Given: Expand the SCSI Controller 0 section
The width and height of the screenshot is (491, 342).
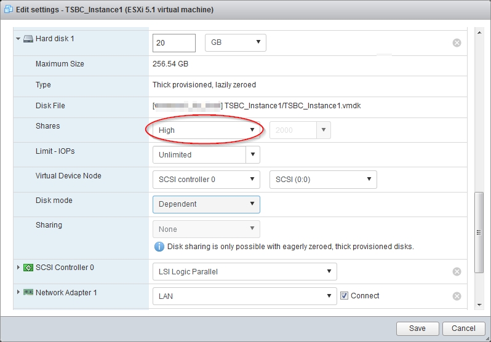Looking at the screenshot, I should click(x=18, y=268).
